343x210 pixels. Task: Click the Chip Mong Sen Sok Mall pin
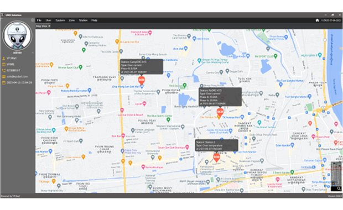click(142, 87)
